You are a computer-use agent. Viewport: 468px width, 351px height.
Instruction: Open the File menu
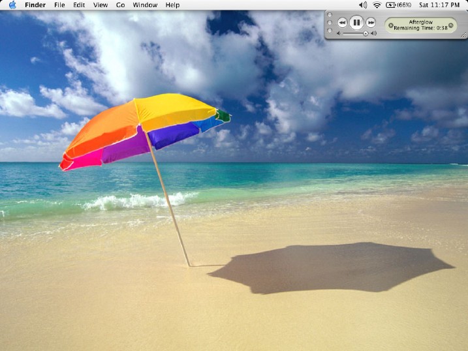[x=59, y=5]
